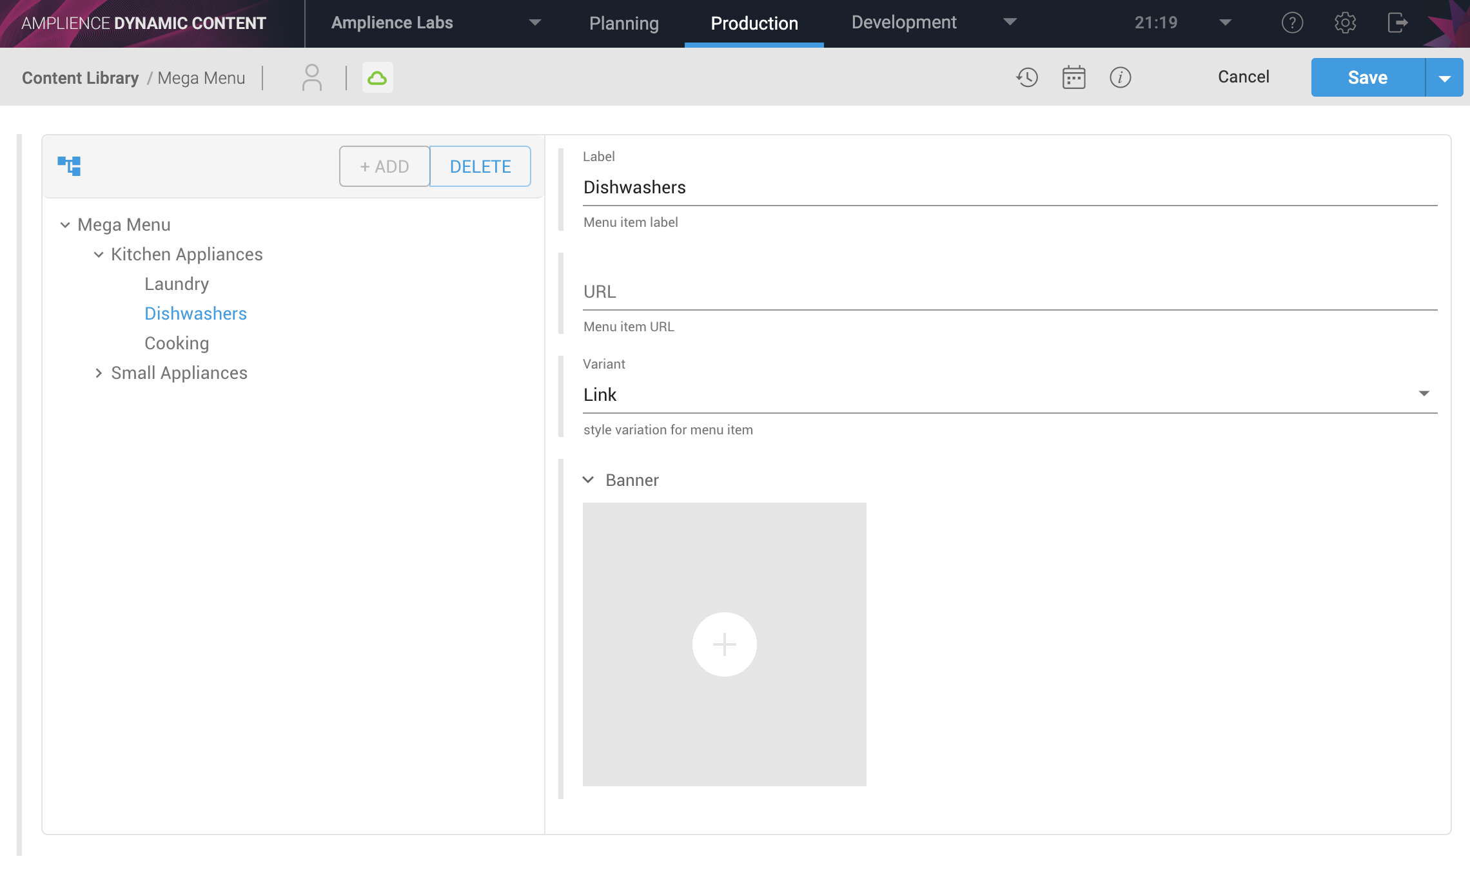Click the DELETE button

480,166
